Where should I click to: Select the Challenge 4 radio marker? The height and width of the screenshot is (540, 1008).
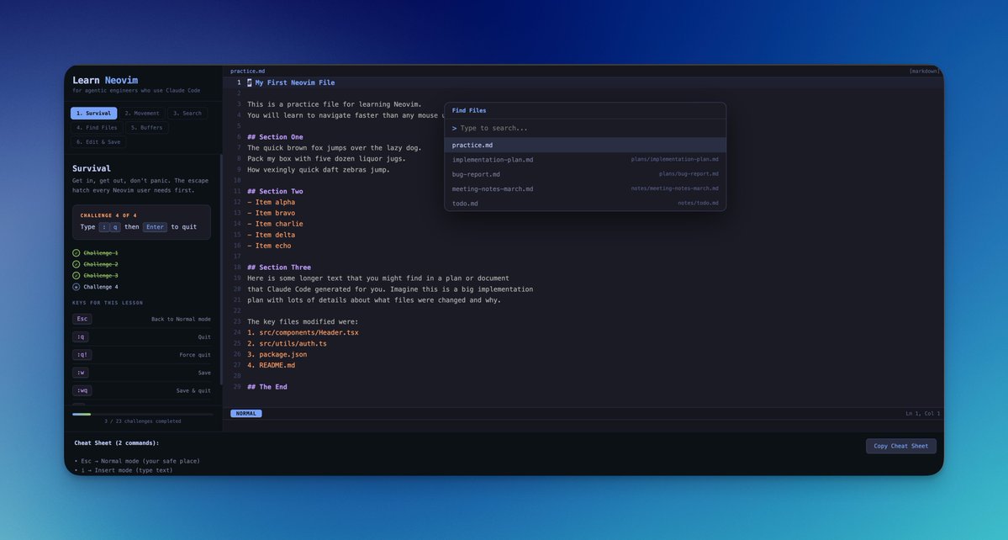[76, 287]
